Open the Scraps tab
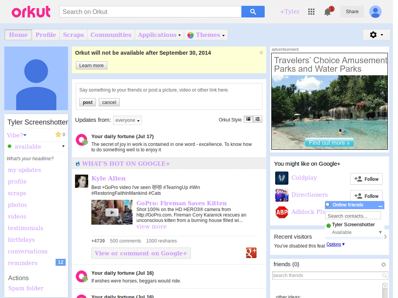Viewport: 398px width, 298px height. (x=73, y=35)
